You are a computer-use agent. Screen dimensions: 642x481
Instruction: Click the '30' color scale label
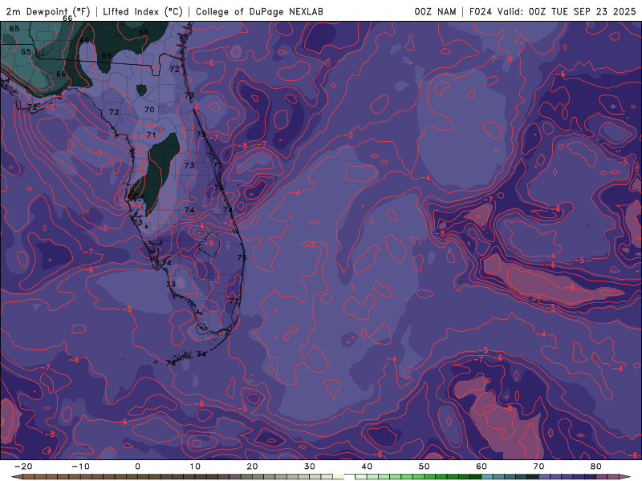click(x=310, y=467)
